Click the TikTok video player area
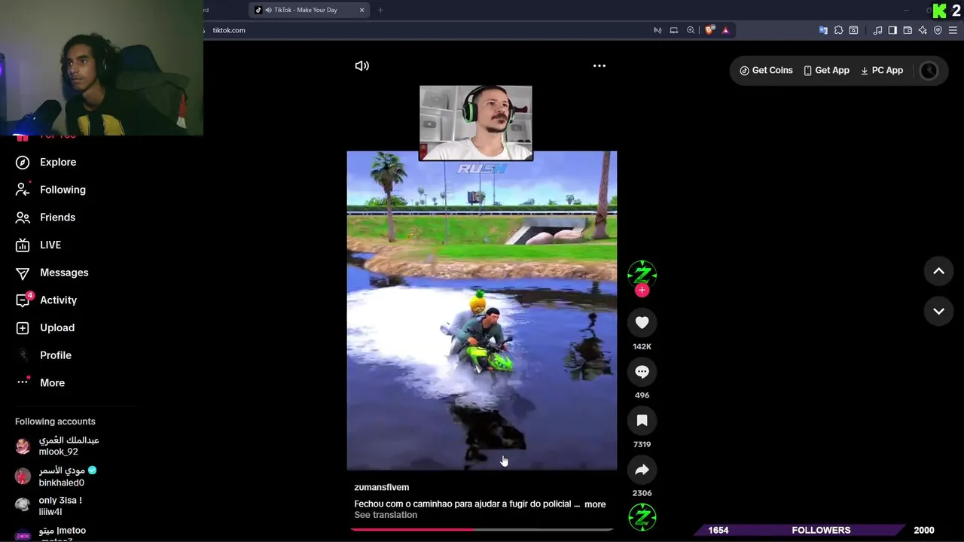964x542 pixels. point(481,310)
